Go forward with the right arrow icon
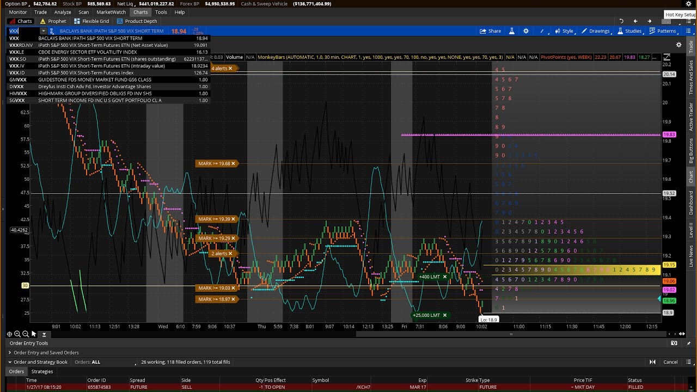 650,21
